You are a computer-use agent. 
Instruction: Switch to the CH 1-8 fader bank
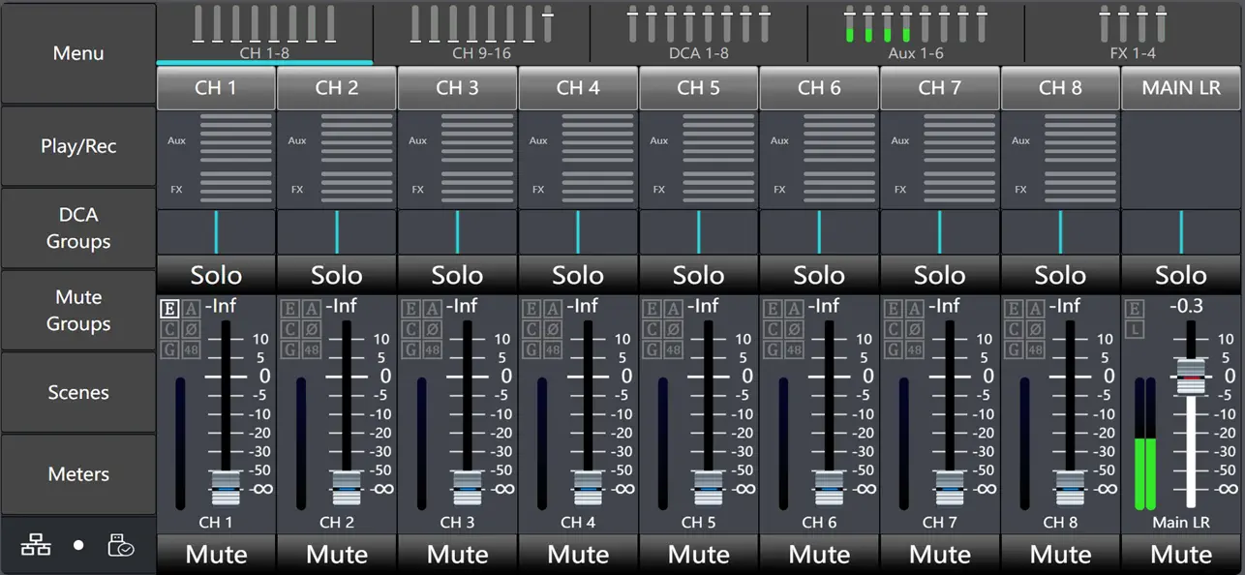tap(264, 32)
